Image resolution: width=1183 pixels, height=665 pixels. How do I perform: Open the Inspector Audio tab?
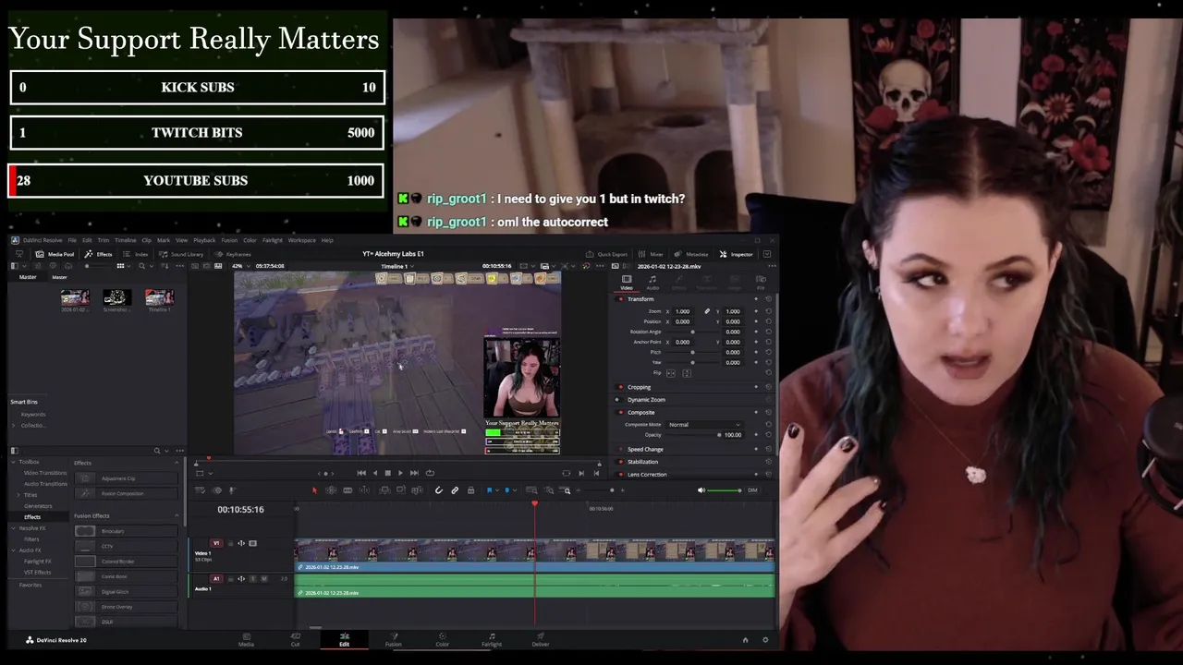(x=652, y=283)
